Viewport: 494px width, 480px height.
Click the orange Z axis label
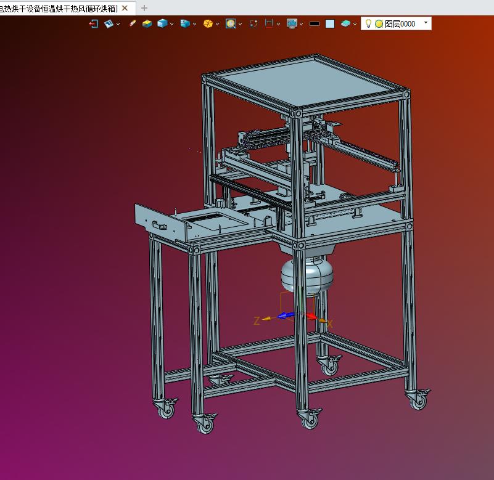pos(257,321)
